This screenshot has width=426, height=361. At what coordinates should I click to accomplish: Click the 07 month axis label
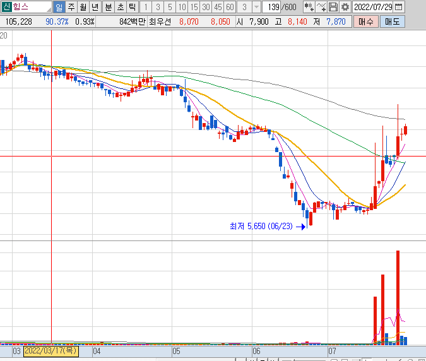coord(332,351)
